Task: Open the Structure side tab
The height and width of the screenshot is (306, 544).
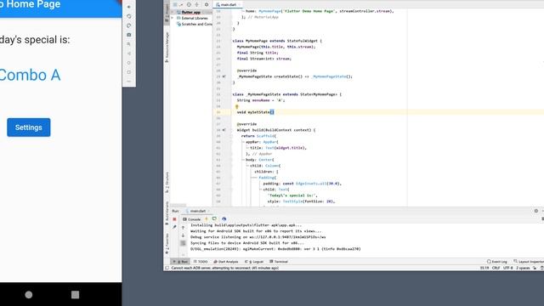Action: 167,183
